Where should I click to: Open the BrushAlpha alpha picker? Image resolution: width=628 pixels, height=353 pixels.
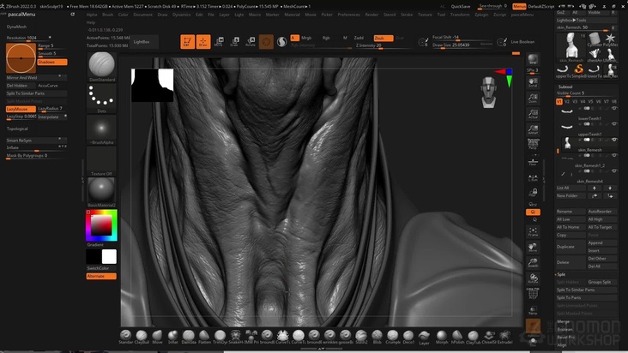pos(101,128)
